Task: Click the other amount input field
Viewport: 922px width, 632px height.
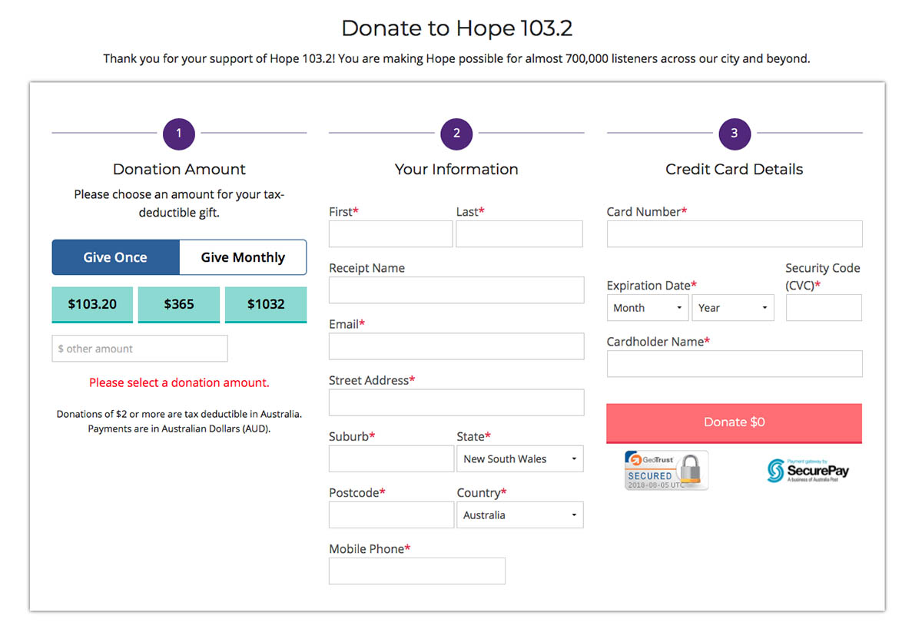Action: [x=140, y=349]
